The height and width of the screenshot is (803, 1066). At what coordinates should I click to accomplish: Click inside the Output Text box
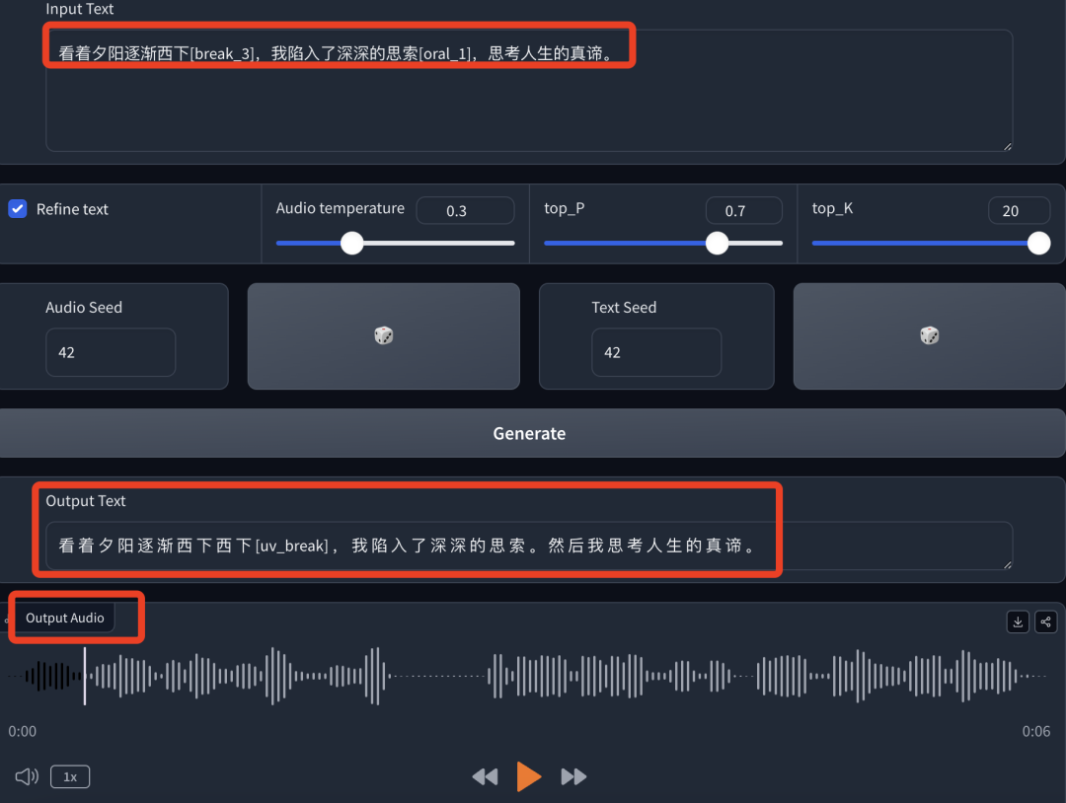tap(529, 546)
